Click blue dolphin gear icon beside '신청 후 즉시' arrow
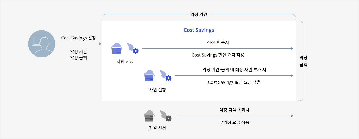Image resolution: width=359 pixels, height=139 pixels. click(x=133, y=48)
